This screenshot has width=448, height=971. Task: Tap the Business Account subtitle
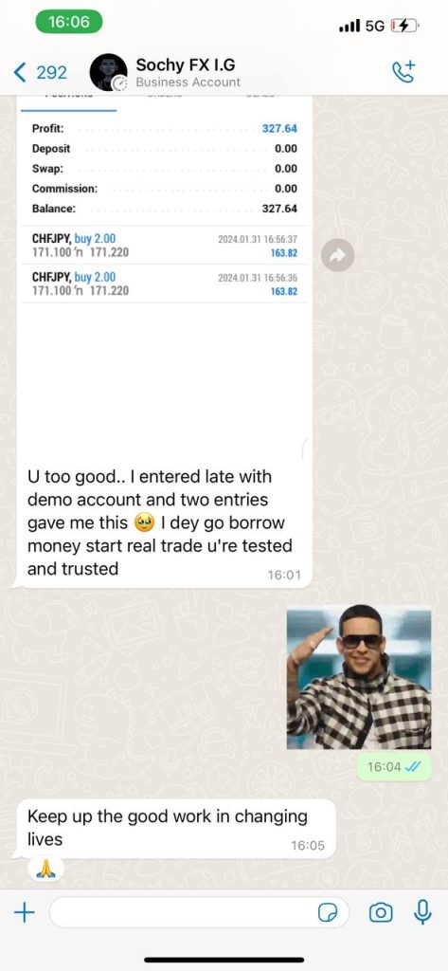(188, 82)
